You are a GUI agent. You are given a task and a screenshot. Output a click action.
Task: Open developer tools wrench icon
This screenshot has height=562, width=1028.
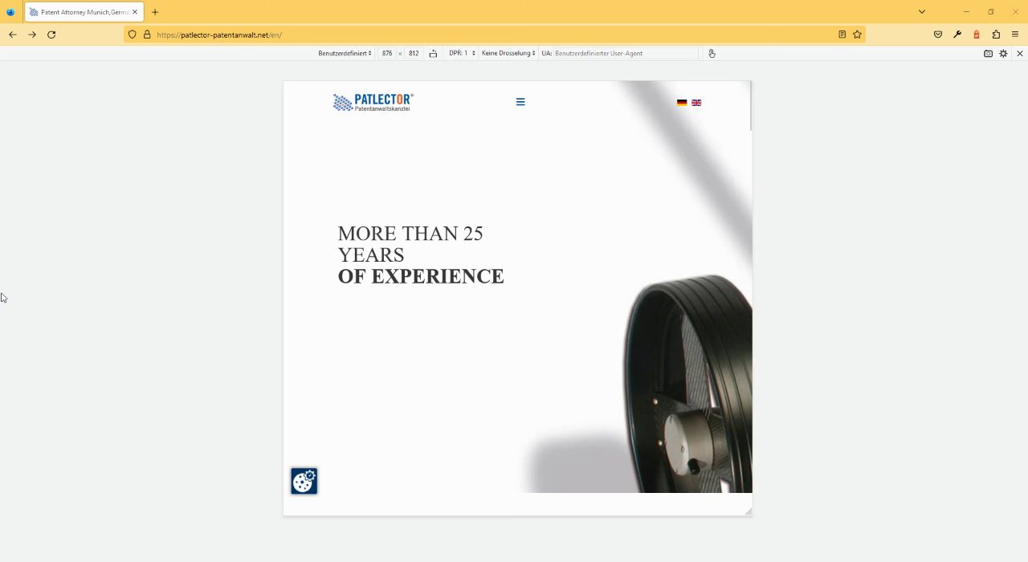[x=957, y=35]
